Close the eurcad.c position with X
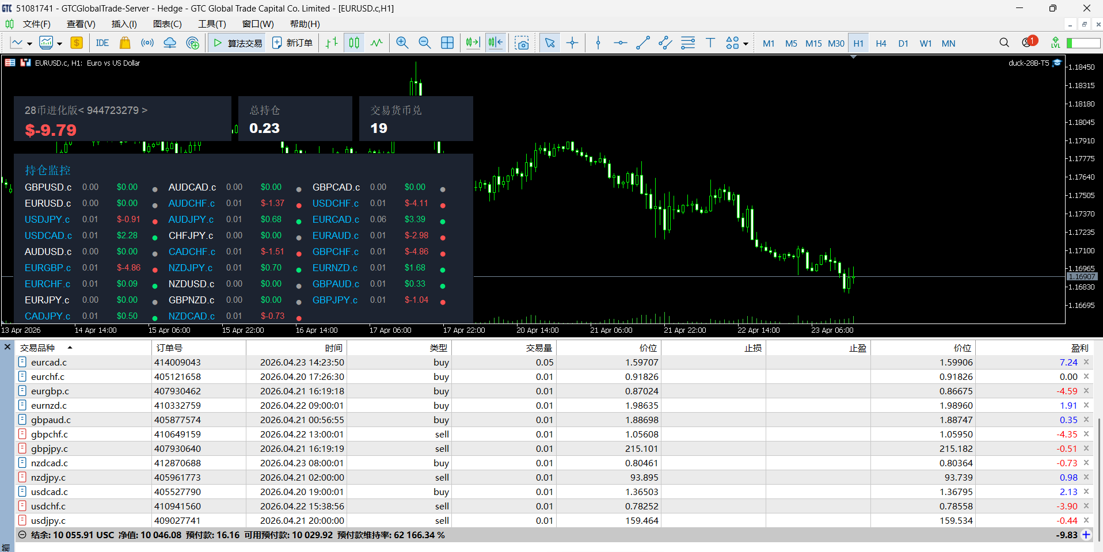 1086,362
